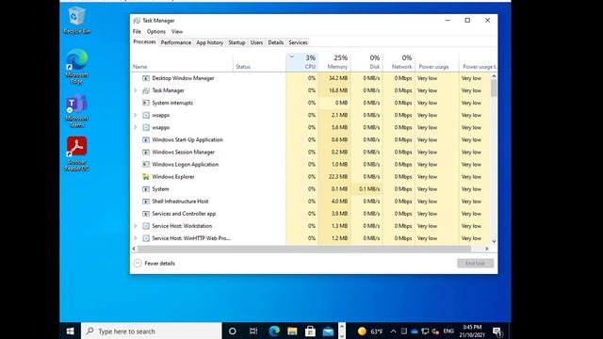Switch to the Performance tab
The height and width of the screenshot is (339, 603).
(176, 42)
